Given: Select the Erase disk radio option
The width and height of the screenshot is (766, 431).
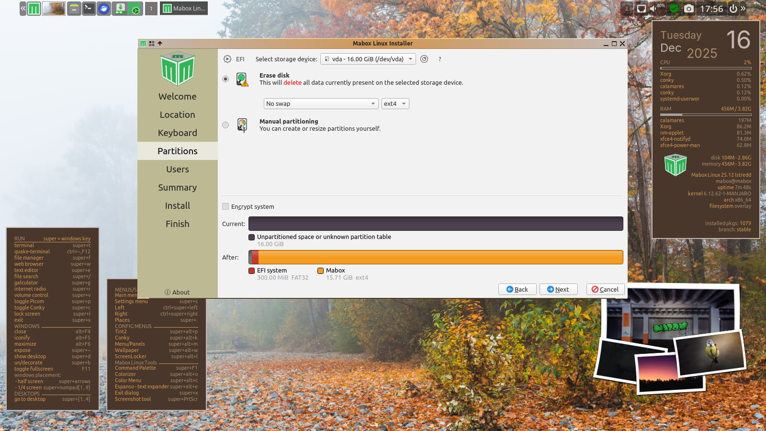Looking at the screenshot, I should [225, 79].
